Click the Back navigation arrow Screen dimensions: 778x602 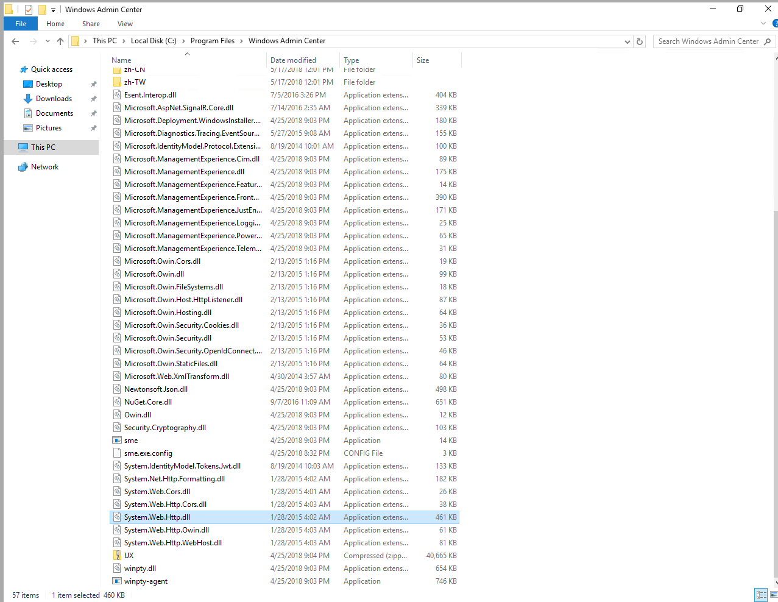point(15,41)
